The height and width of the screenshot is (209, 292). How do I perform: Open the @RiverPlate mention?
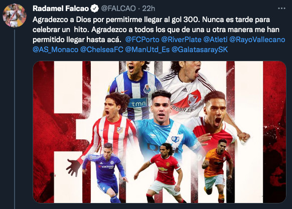point(182,40)
